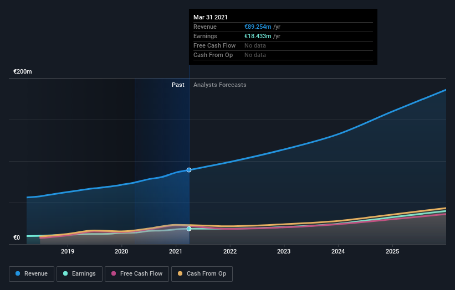Click the 2020 x-axis label
This screenshot has height=290, width=455.
coord(121,251)
